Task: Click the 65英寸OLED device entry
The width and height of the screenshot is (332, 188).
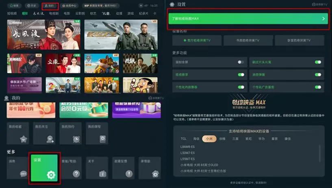Action: coord(199,165)
